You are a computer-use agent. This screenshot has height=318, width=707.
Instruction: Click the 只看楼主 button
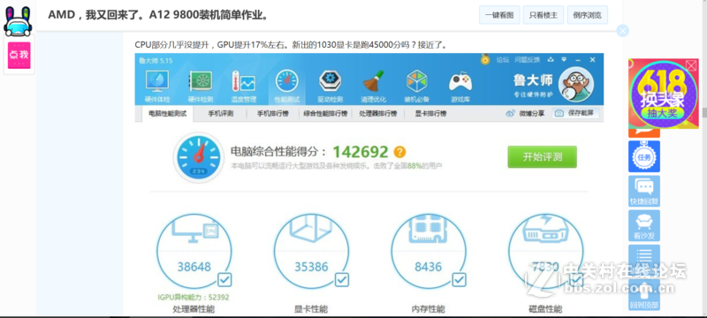tap(544, 15)
